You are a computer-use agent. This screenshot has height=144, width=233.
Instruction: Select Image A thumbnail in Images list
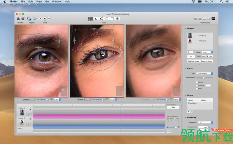click(x=190, y=35)
